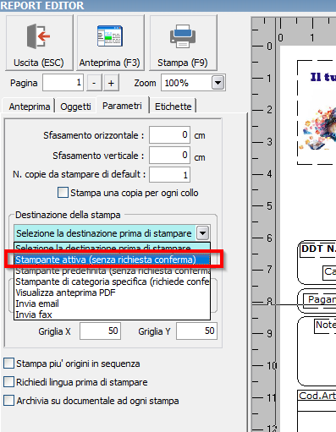Click the Griglia X value field
The image size is (336, 432).
coord(100,331)
